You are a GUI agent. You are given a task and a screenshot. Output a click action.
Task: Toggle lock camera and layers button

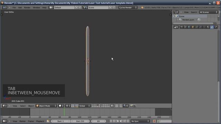pyautogui.click(x=112, y=106)
